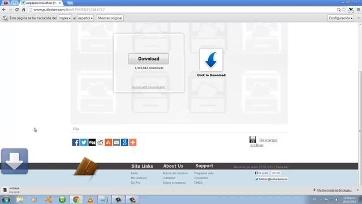Click the Problems with download link

pos(148,87)
